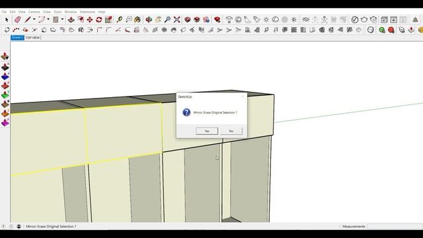Click the gray triangle warning toolbar icon
The height and width of the screenshot is (238, 423).
tap(415, 19)
